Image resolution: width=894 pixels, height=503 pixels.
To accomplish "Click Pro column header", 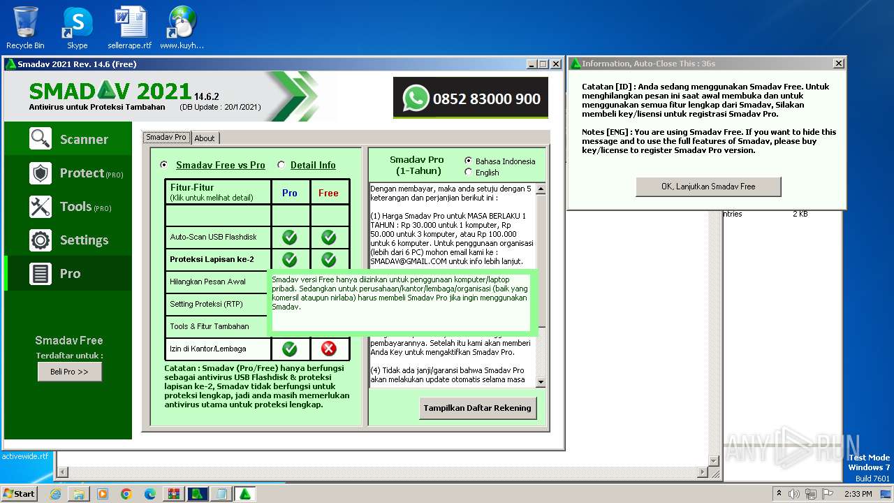I will click(290, 193).
